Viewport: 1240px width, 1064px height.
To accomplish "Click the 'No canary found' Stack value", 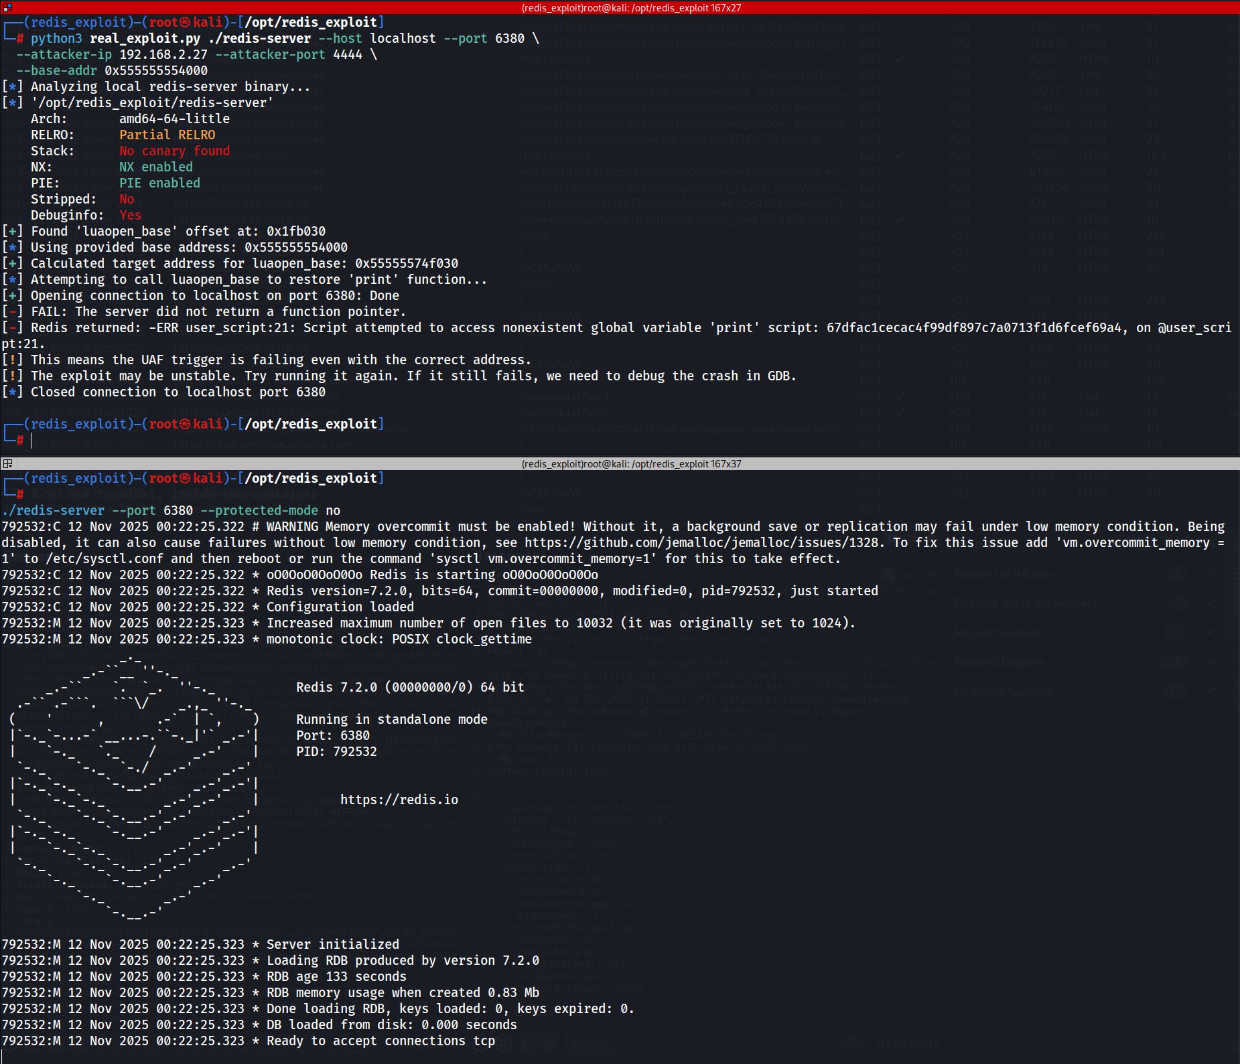I will 174,151.
